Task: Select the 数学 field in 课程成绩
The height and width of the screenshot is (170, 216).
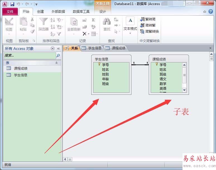Action: 163,84
